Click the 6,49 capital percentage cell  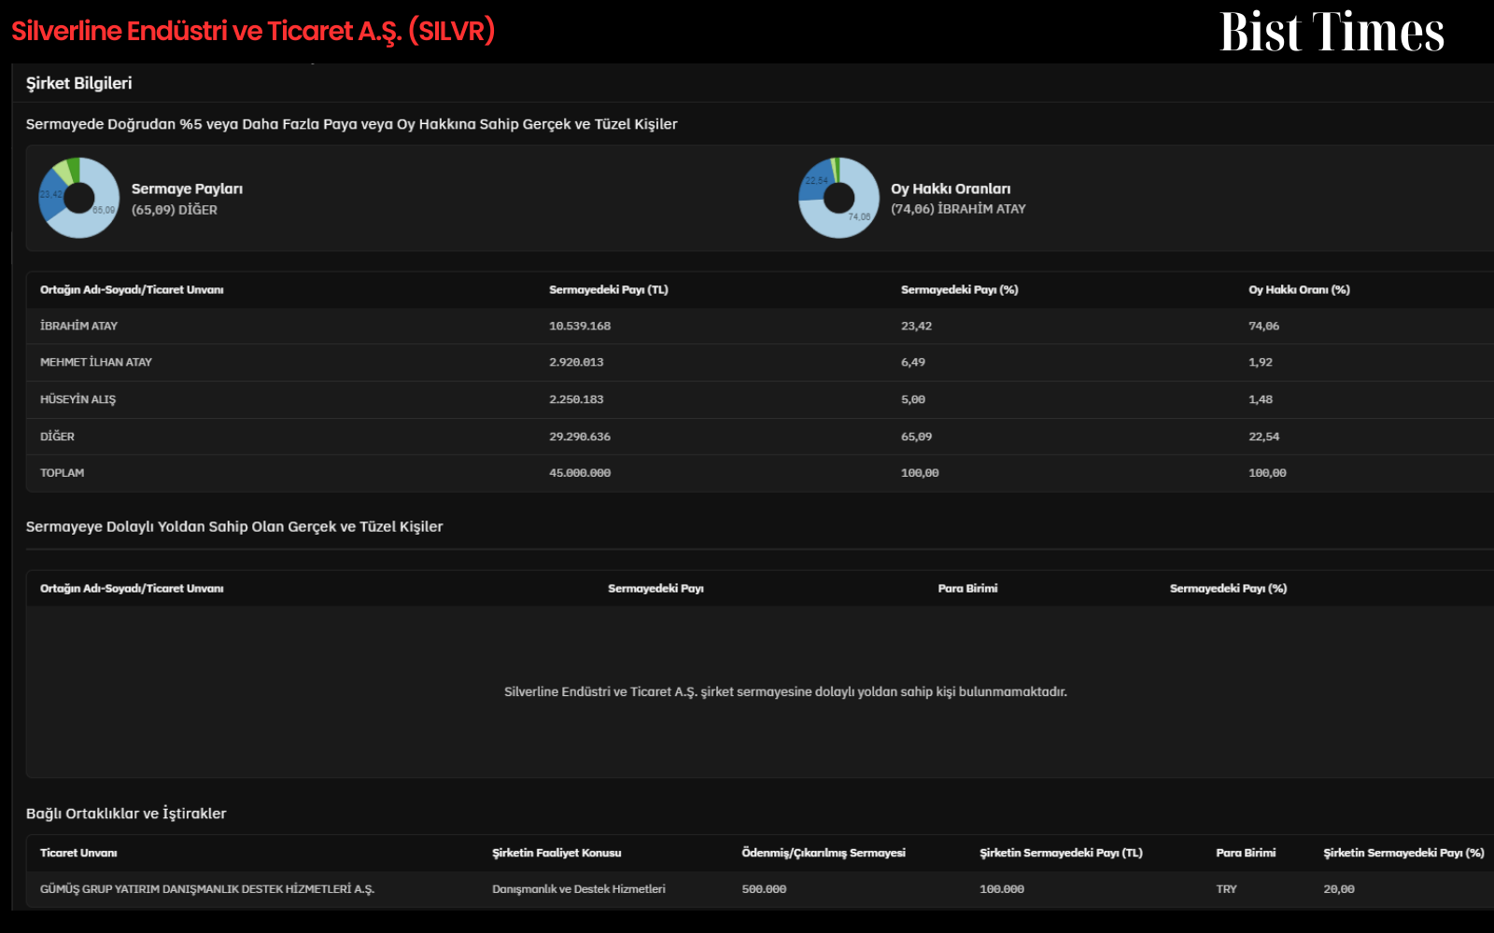point(913,362)
